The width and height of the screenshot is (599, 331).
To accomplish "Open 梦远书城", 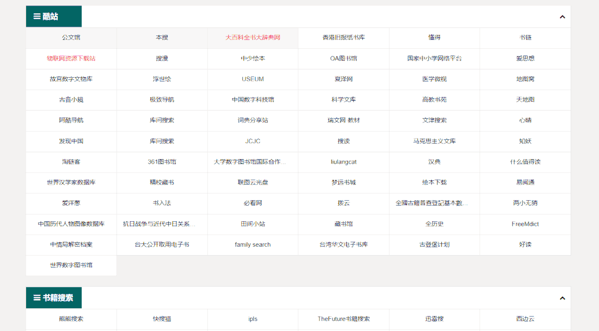I will [343, 182].
